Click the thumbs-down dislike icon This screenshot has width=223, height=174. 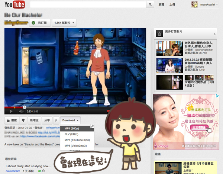point(23,120)
